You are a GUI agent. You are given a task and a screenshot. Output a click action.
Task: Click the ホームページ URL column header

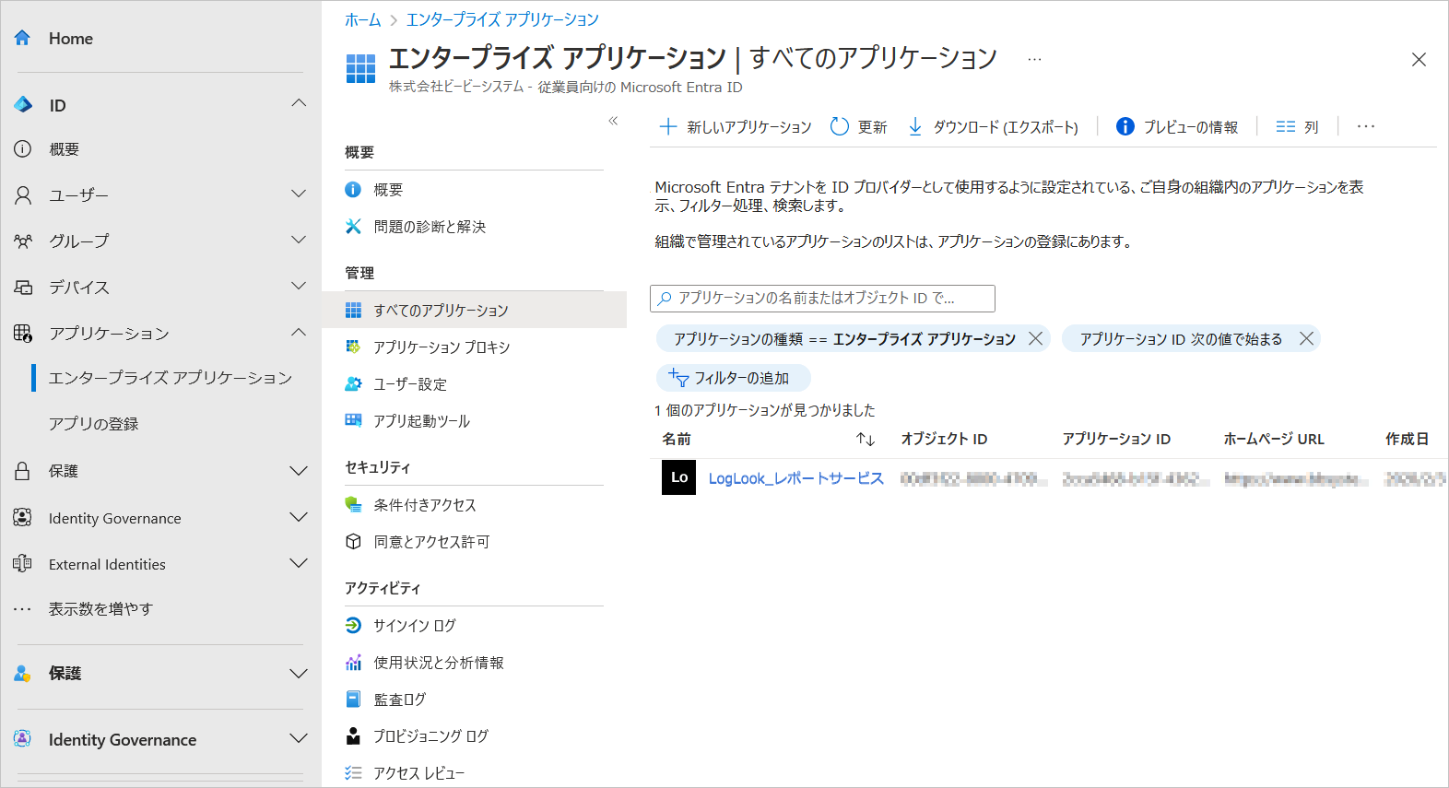click(1274, 440)
